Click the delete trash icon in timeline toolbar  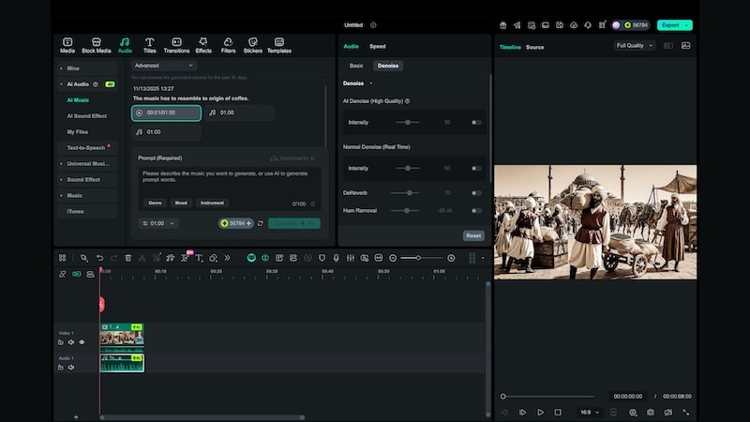[128, 258]
